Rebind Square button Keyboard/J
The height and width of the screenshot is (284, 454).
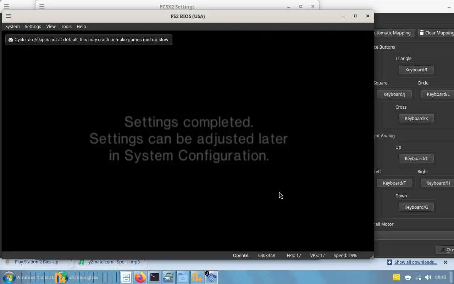click(x=394, y=94)
